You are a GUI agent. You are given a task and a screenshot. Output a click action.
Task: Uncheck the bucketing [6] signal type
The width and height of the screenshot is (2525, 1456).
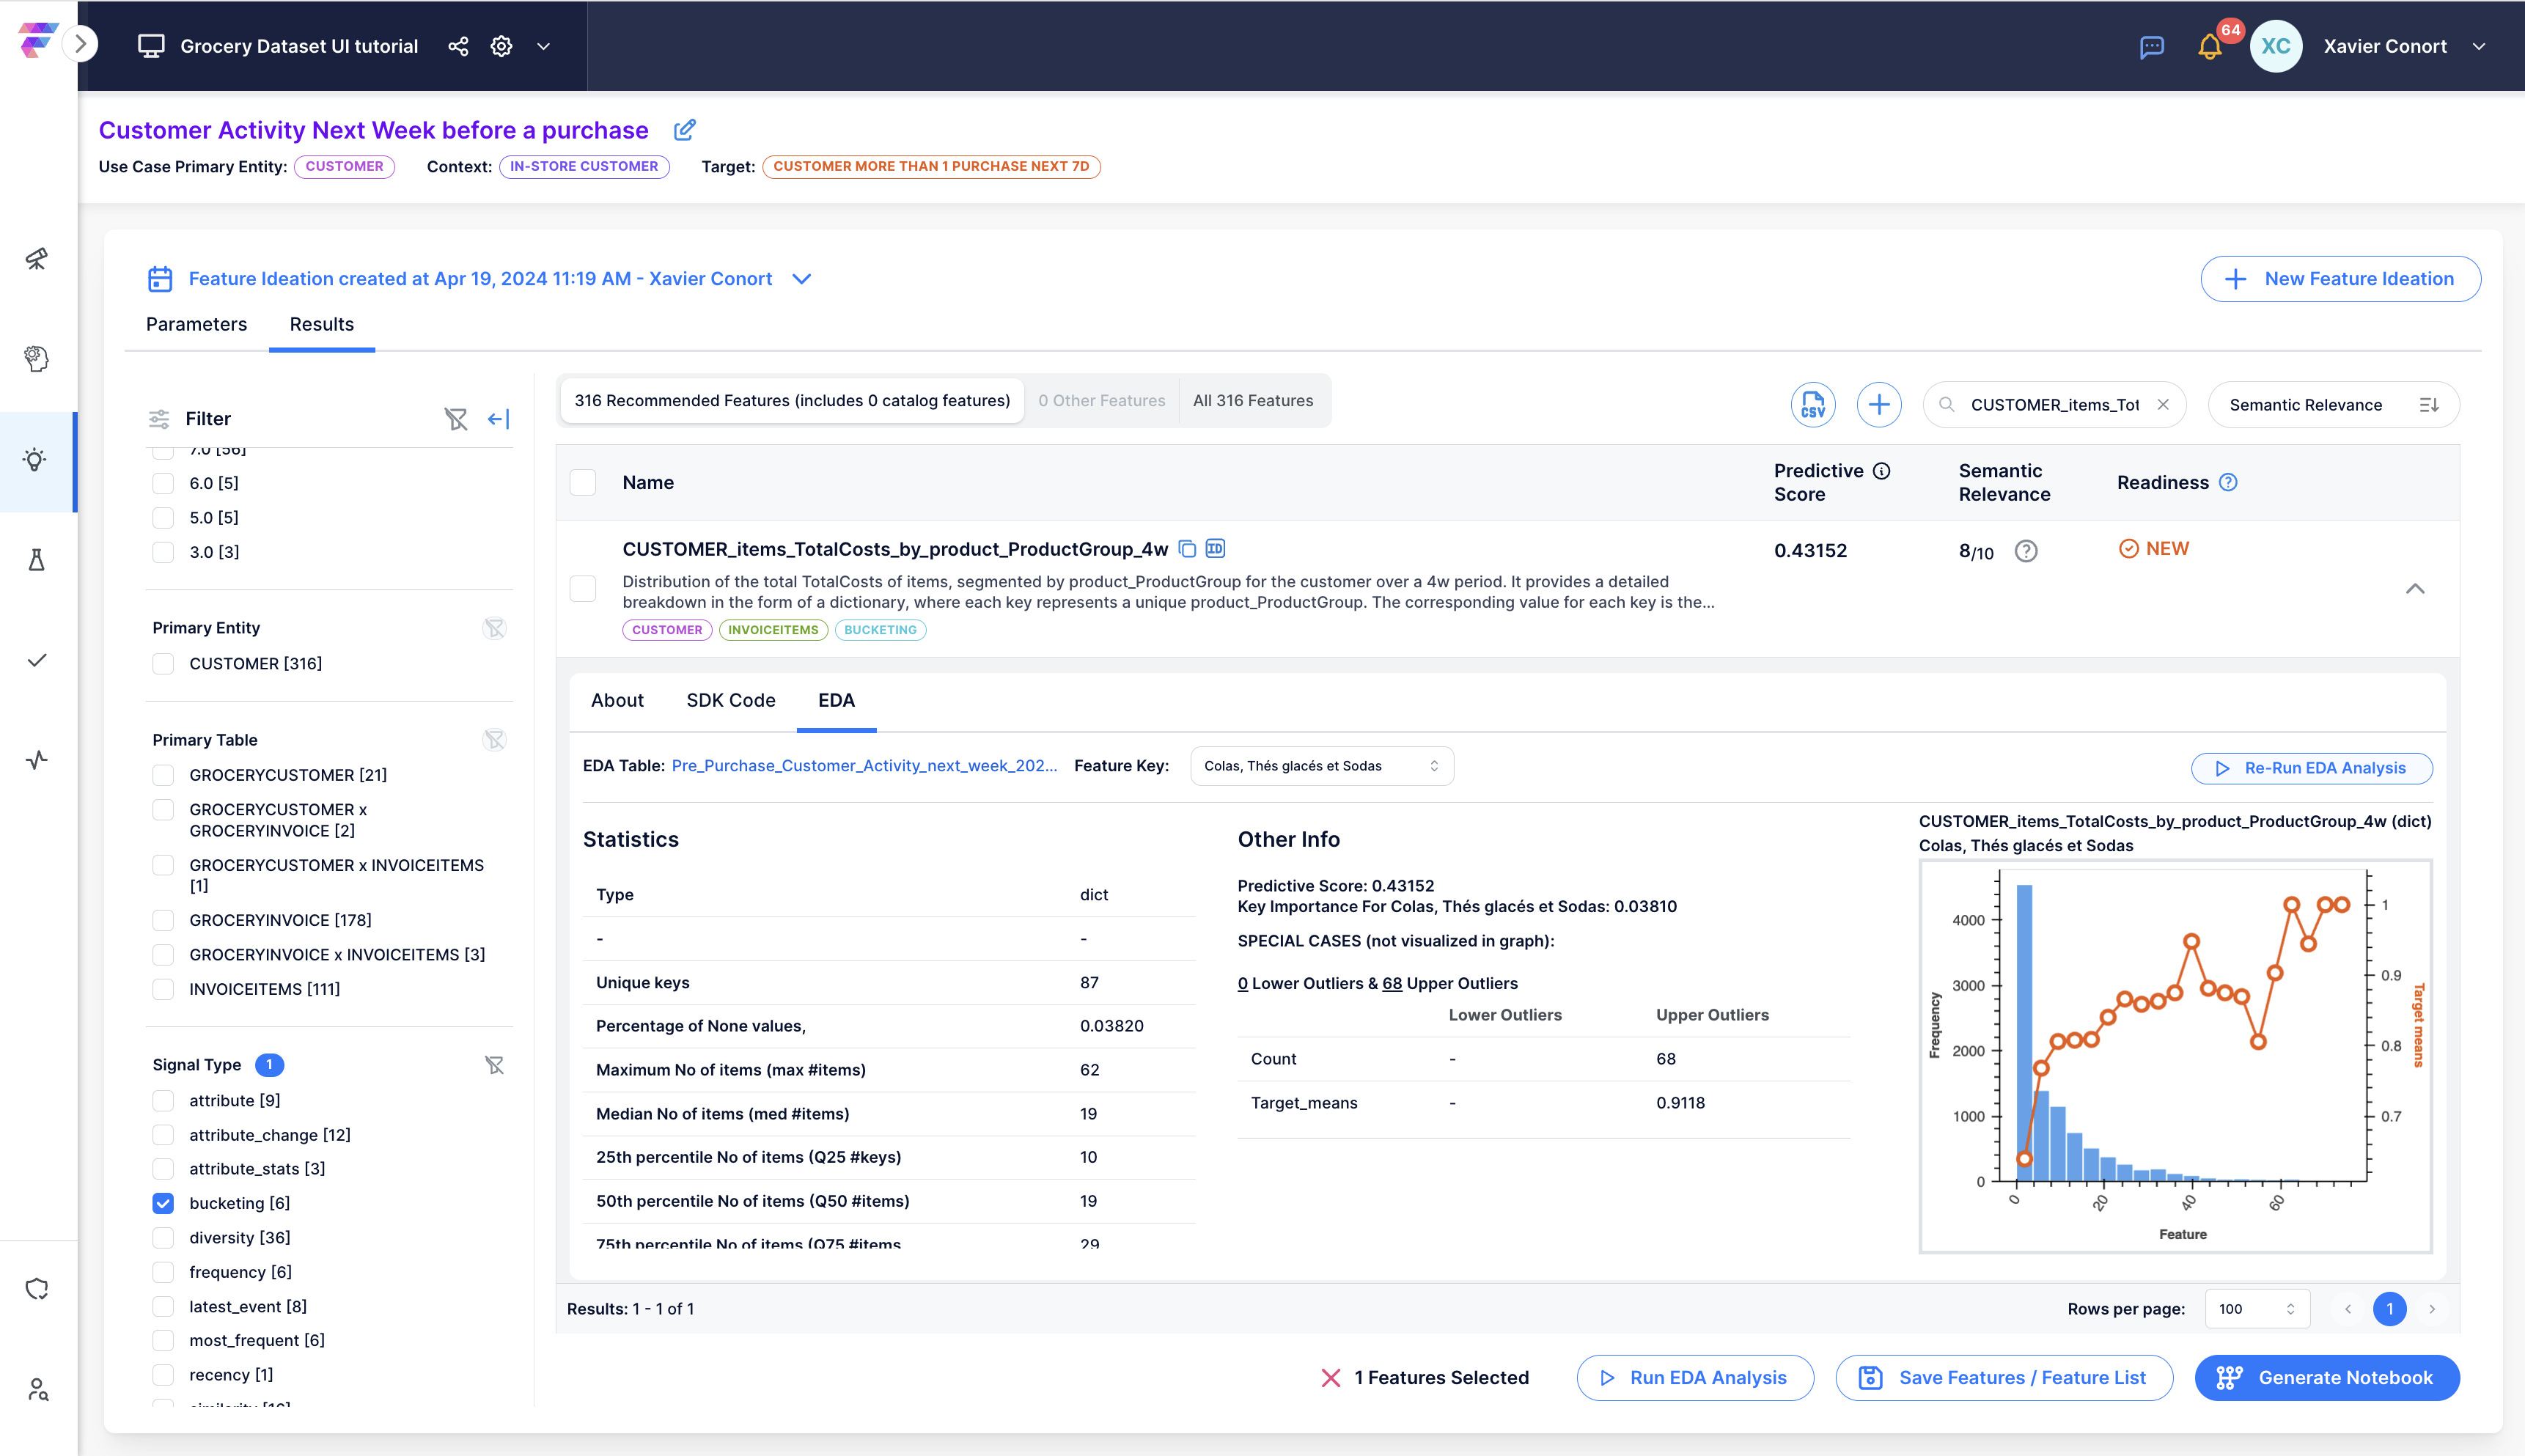(163, 1203)
